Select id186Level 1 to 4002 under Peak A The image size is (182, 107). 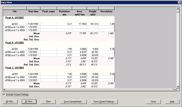click(x=15, y=27)
